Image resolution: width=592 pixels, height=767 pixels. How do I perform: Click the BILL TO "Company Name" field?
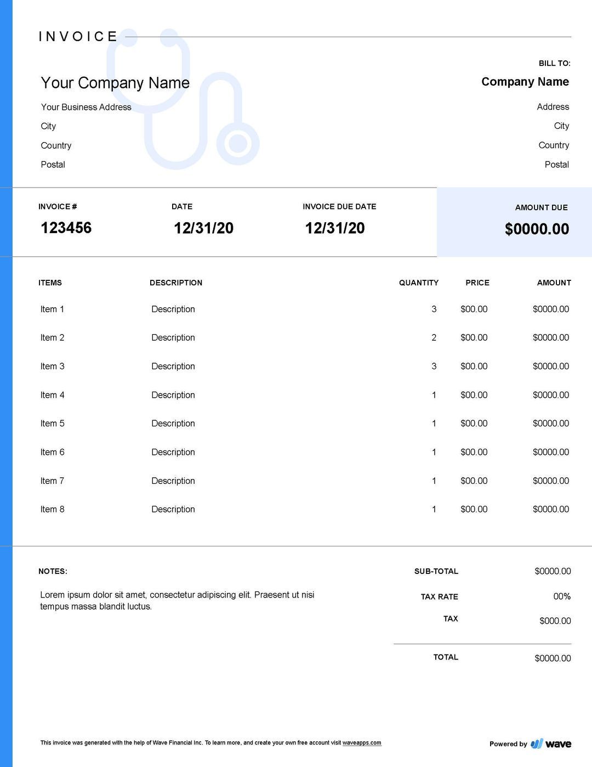(525, 82)
